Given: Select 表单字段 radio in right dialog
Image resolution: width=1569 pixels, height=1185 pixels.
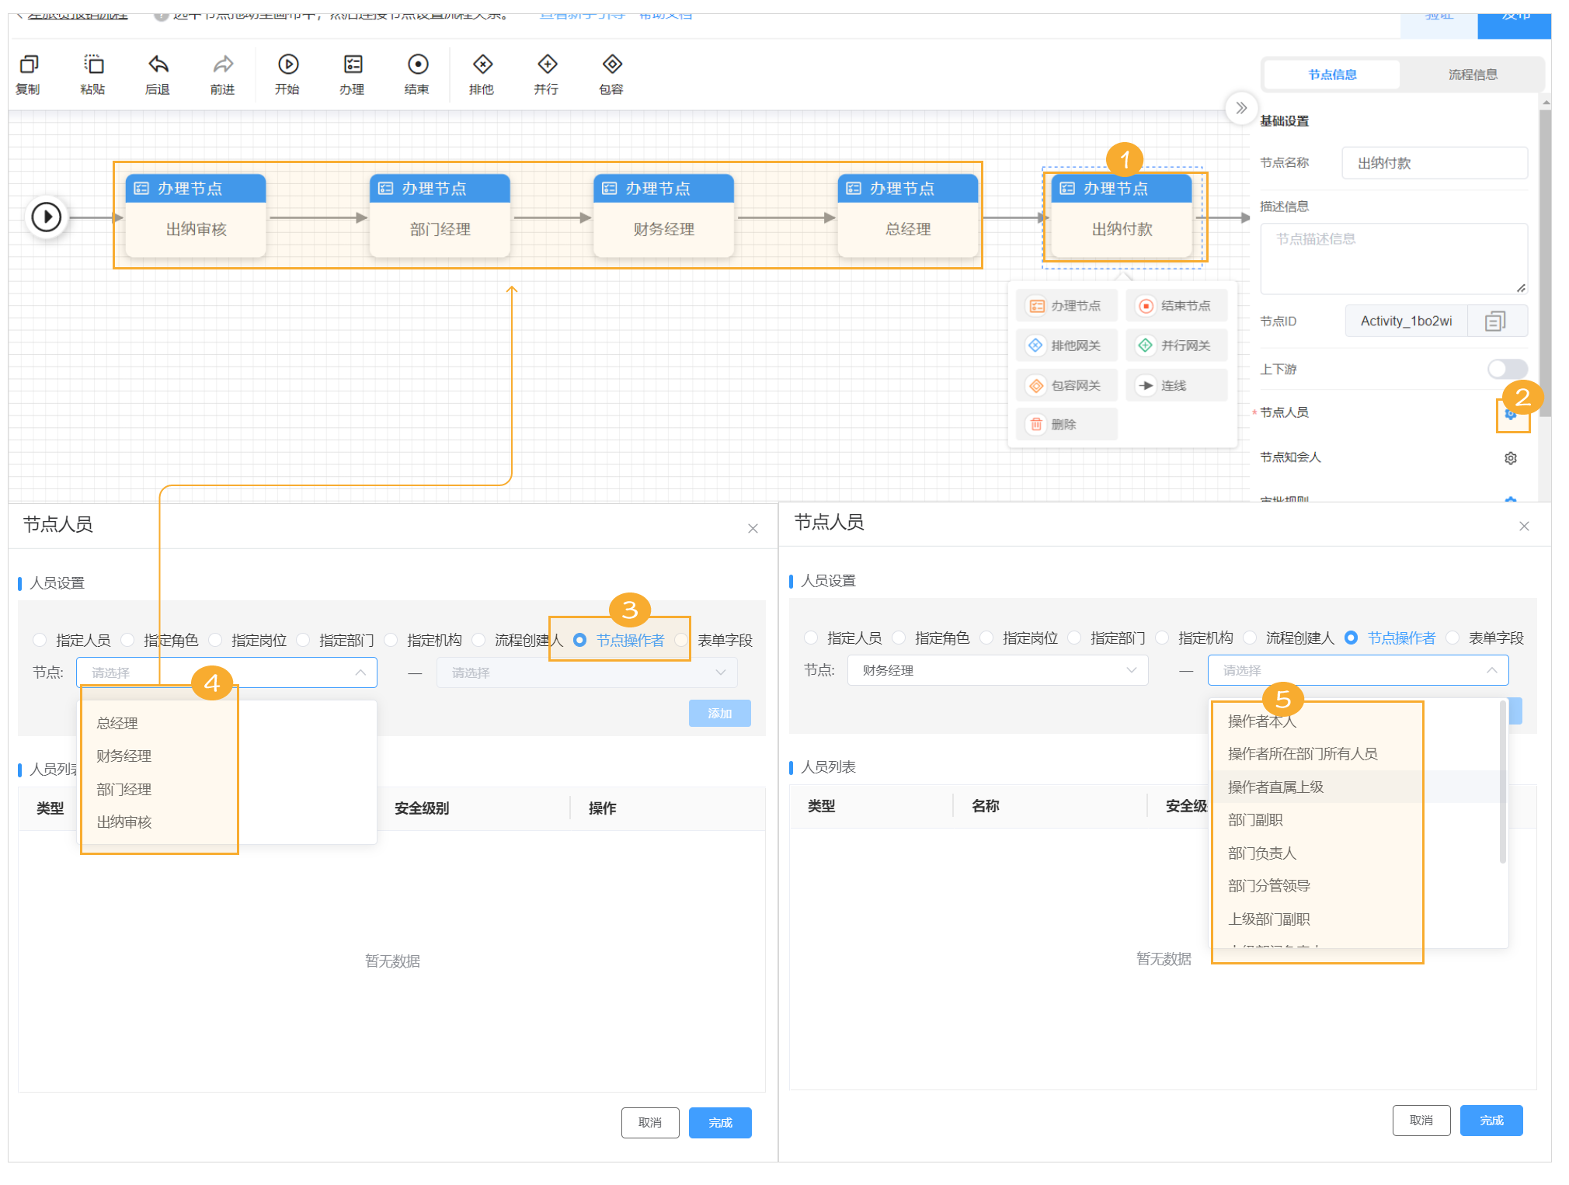Looking at the screenshot, I should [1452, 638].
